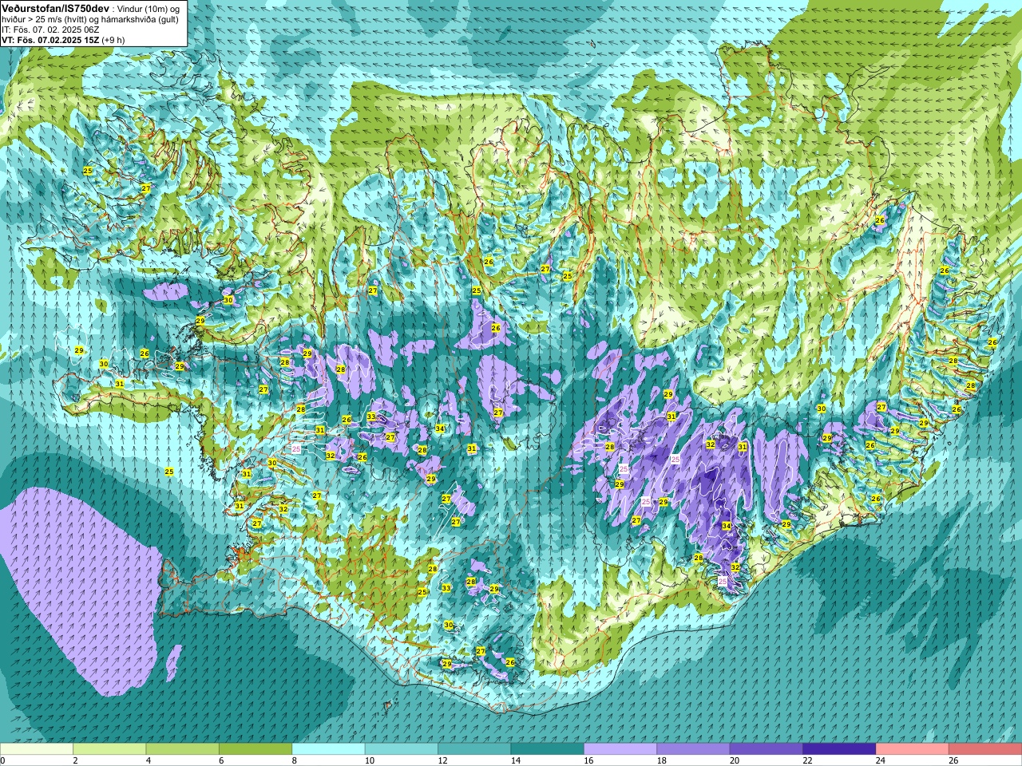Pick the green 4–6 m/s legend swatch
This screenshot has height=766, width=1022.
183,749
